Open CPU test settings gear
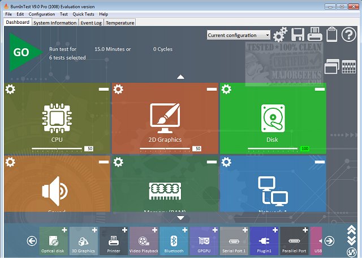The image size is (362, 258). click(x=10, y=89)
